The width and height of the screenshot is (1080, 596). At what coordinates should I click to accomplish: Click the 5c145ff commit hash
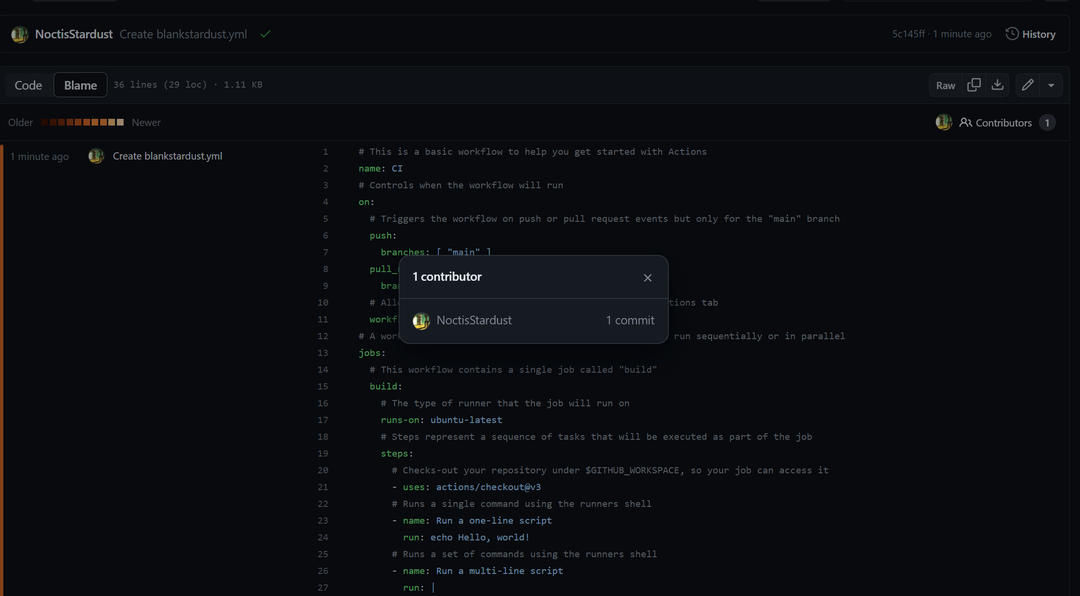pos(908,34)
